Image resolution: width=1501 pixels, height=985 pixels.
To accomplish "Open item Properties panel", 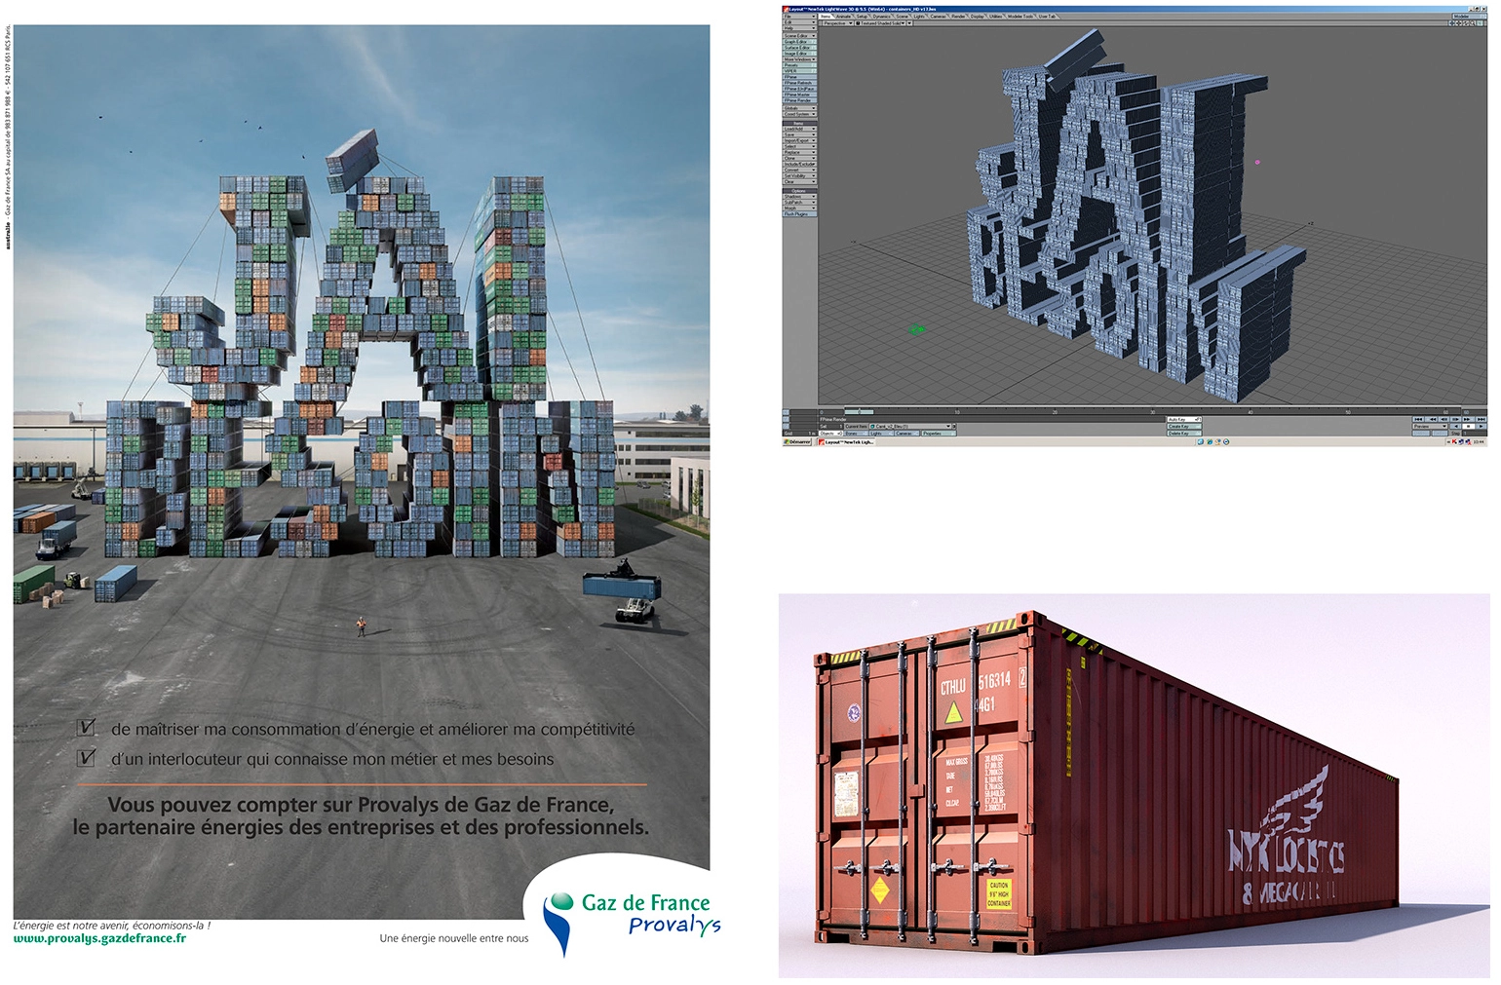I will pos(939,434).
